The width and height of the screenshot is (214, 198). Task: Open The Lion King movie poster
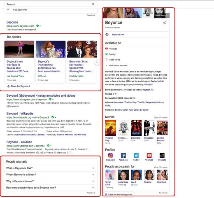[x=110, y=128]
